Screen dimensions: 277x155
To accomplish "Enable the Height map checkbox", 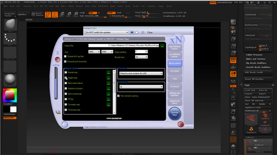I will (66, 78).
